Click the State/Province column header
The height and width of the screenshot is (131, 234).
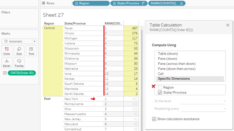click(75, 23)
